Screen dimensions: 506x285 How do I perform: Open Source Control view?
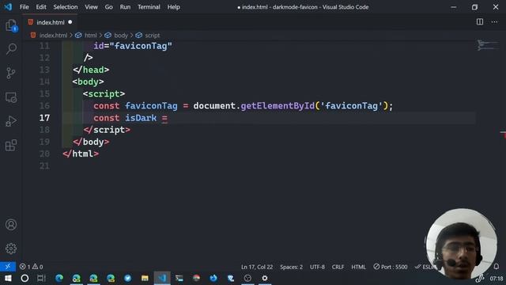(11, 73)
